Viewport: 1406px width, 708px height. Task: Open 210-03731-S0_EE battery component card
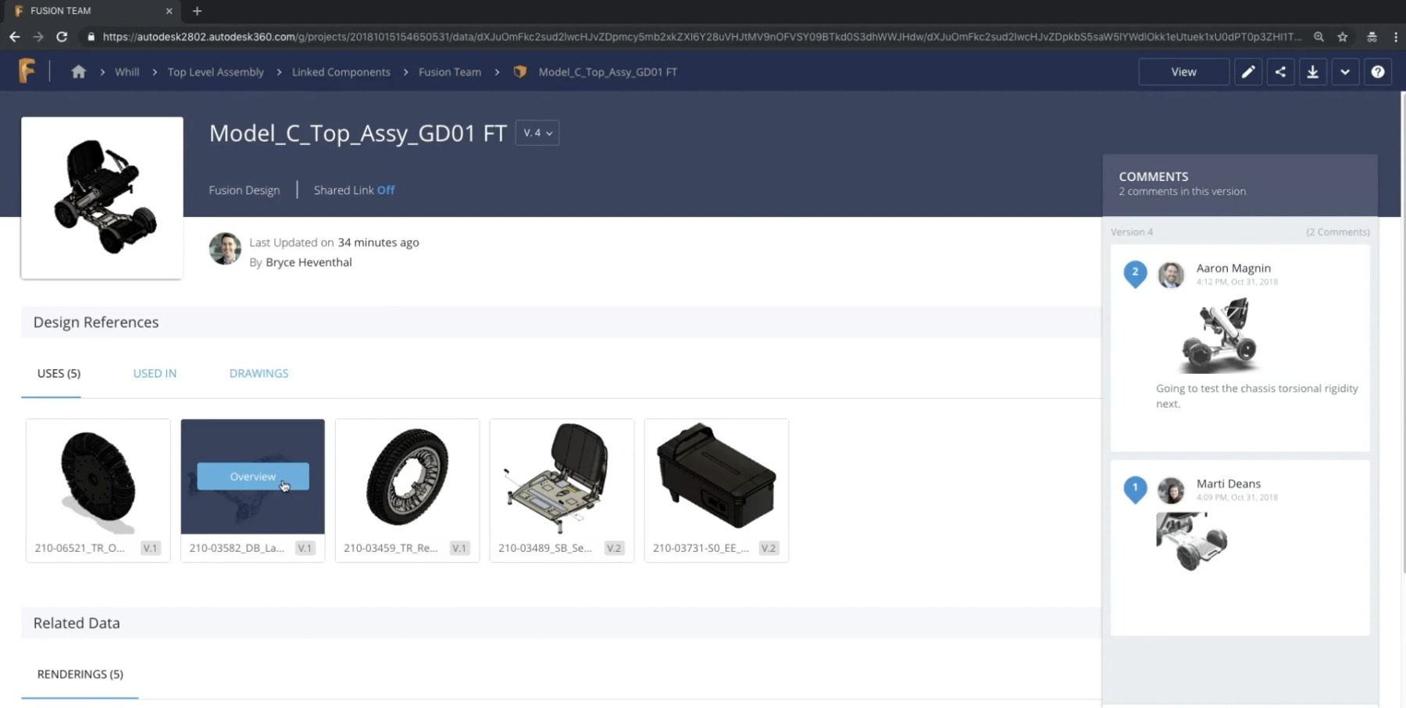716,490
